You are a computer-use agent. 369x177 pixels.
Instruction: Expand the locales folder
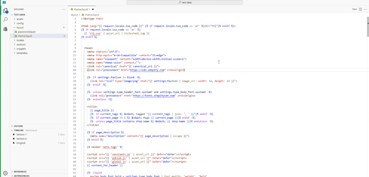pos(20,40)
